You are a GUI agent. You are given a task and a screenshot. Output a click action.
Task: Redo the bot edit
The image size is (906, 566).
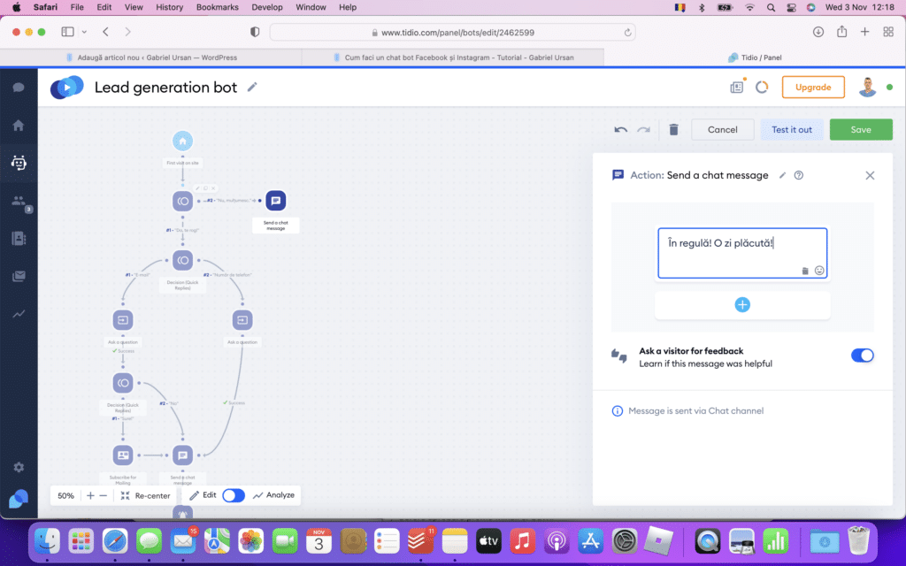point(644,130)
